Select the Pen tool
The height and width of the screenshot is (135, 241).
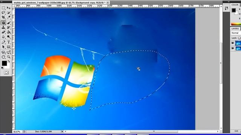(x=3, y=42)
